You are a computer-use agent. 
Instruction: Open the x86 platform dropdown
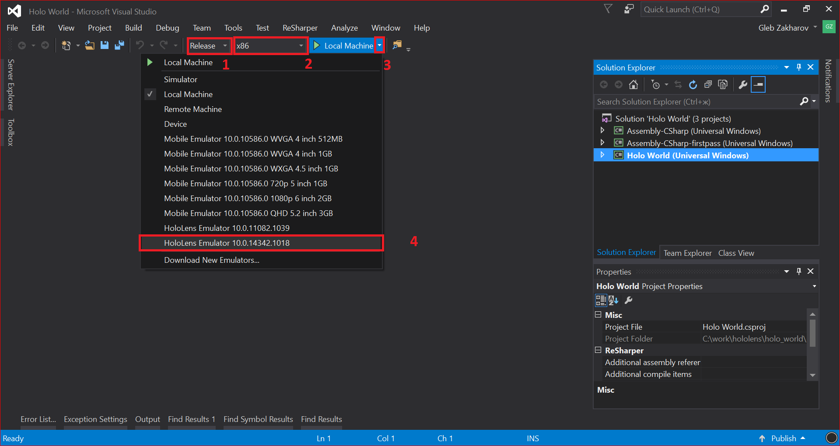coord(270,45)
